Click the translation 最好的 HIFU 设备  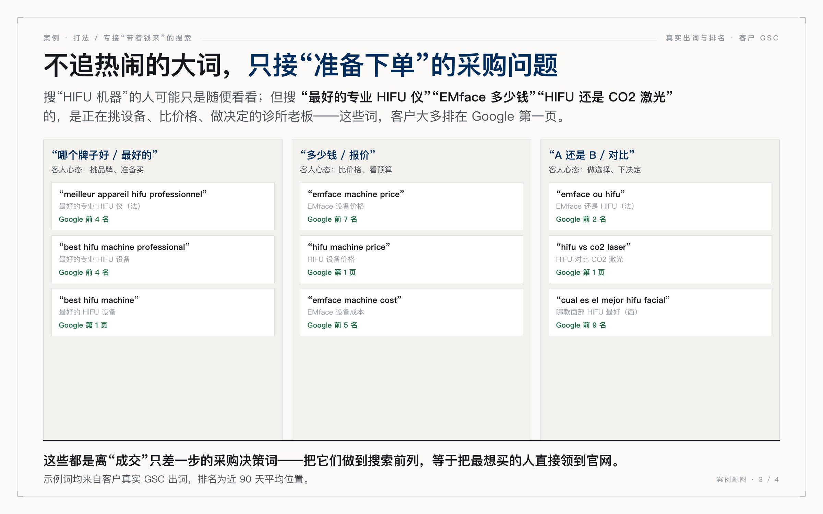pos(87,312)
